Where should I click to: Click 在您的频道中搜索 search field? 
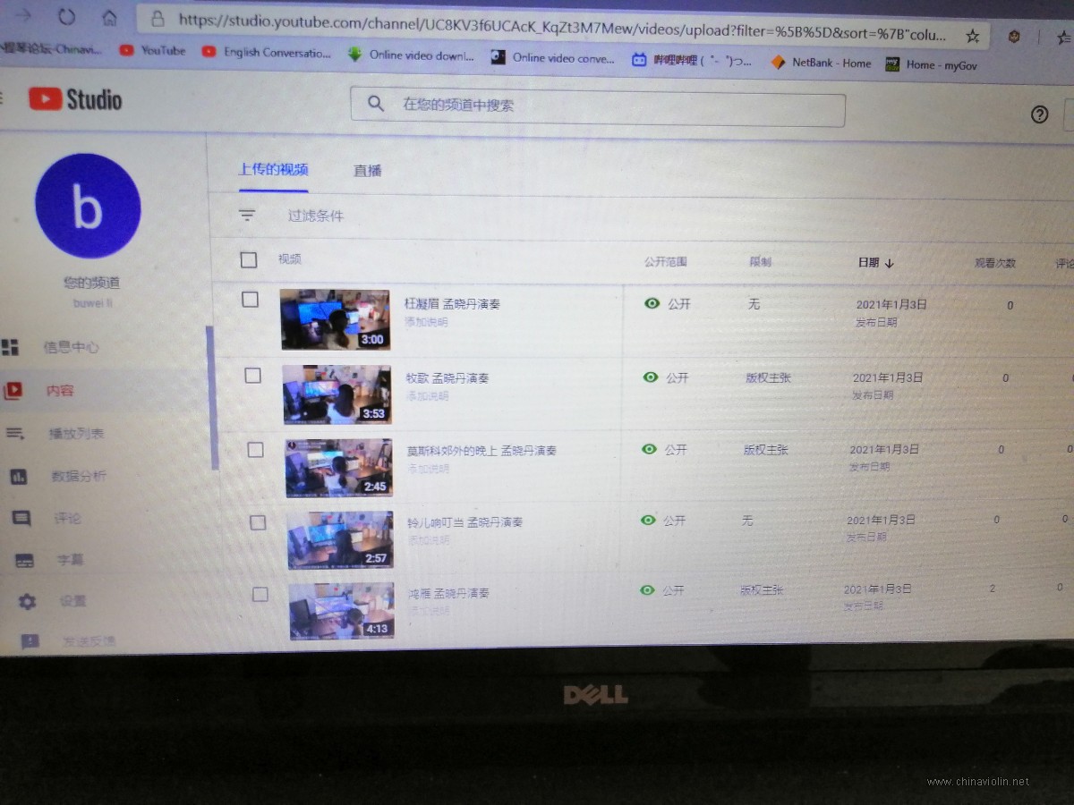pyautogui.click(x=597, y=106)
